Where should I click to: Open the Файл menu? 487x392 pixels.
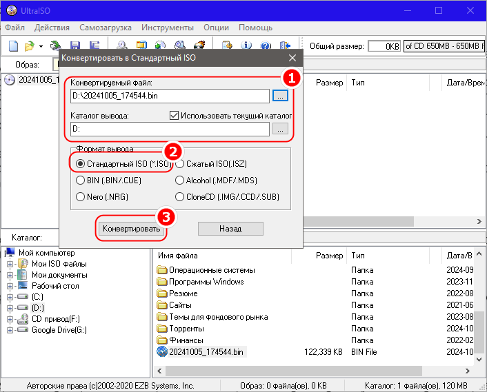14,28
